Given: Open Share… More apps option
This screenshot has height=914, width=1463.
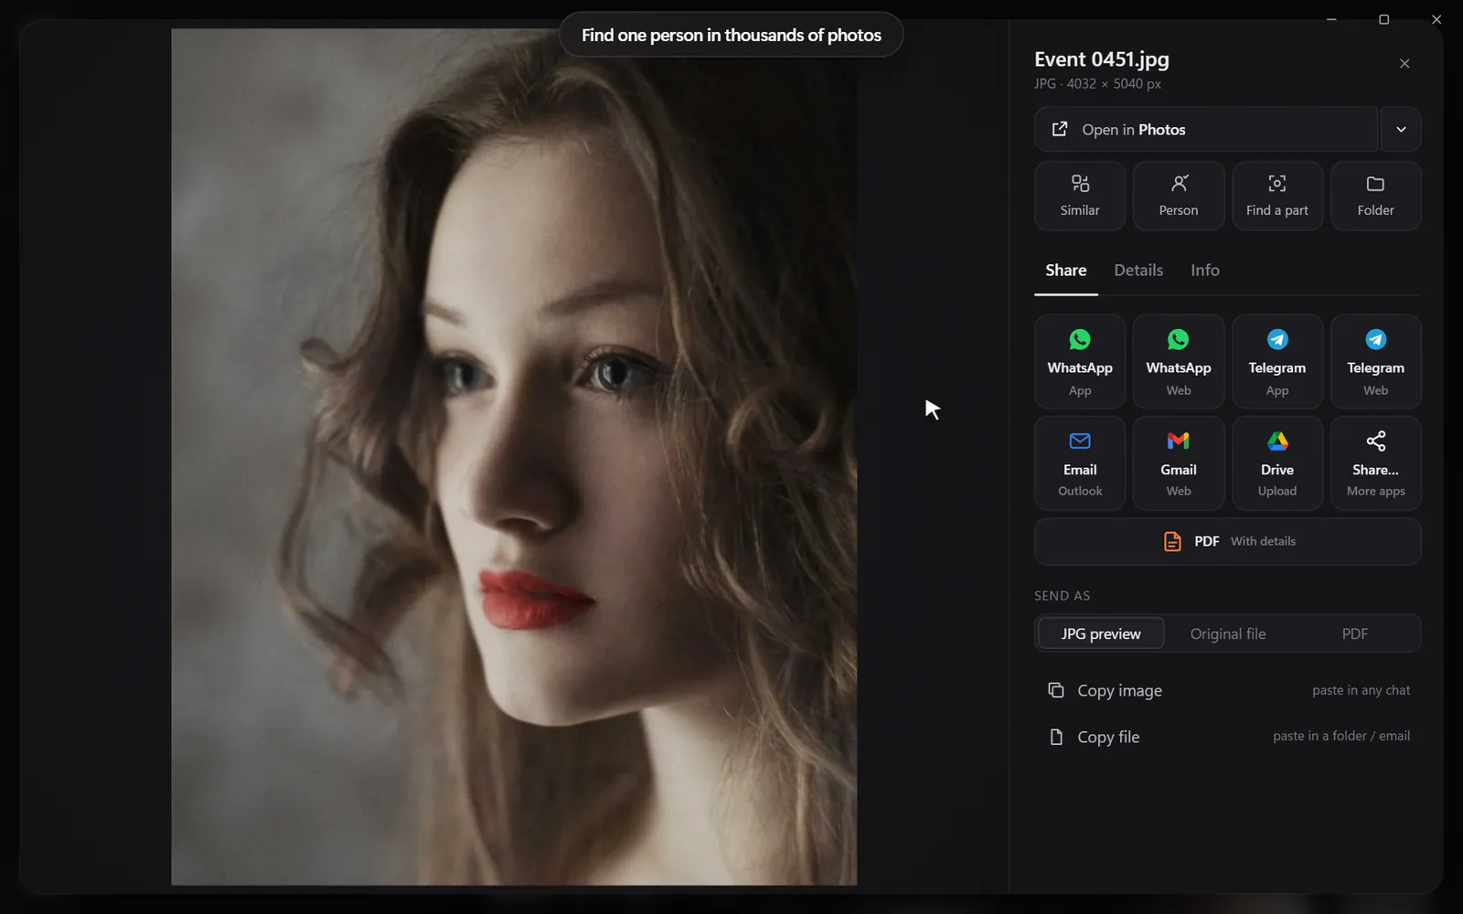Looking at the screenshot, I should click(1375, 463).
